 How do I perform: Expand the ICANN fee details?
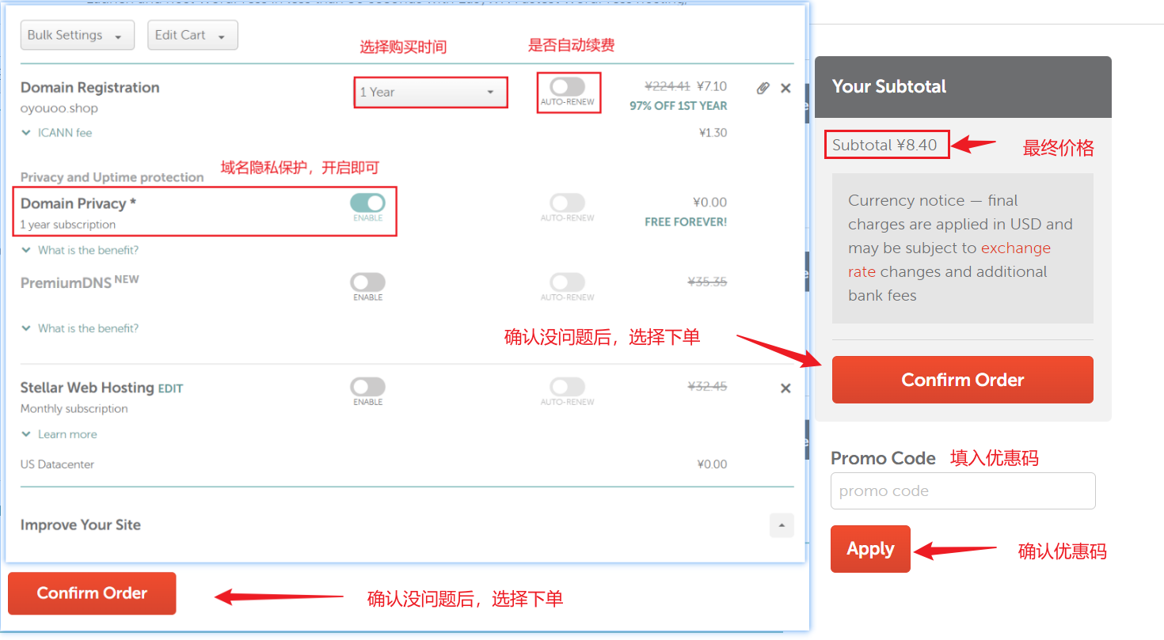pos(56,133)
